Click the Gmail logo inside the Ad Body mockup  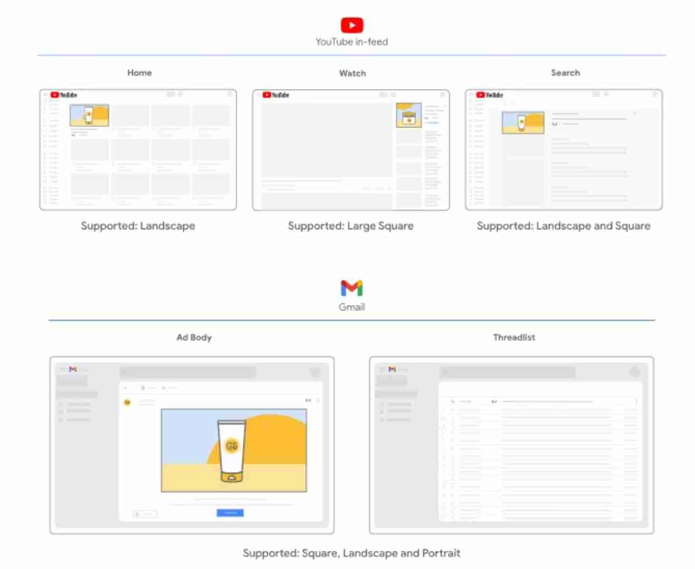click(x=73, y=369)
